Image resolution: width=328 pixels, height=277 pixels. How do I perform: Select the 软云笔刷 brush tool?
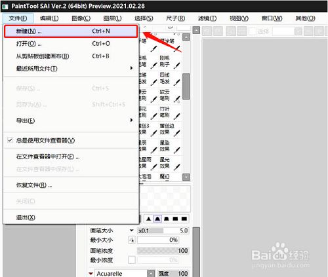coord(170,96)
